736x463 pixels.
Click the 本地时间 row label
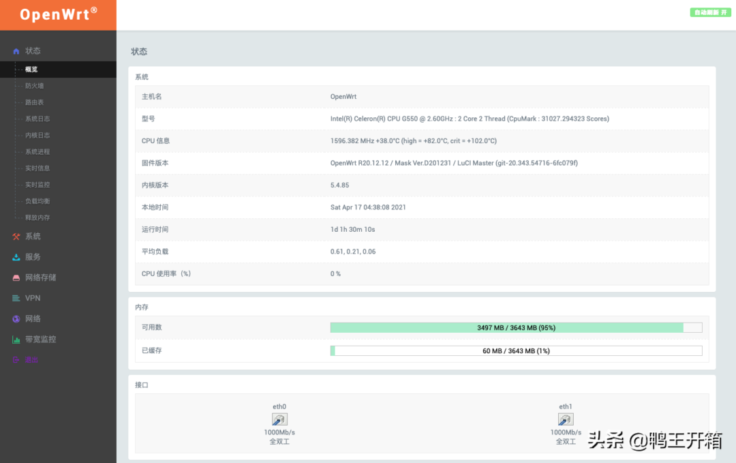[x=155, y=207]
